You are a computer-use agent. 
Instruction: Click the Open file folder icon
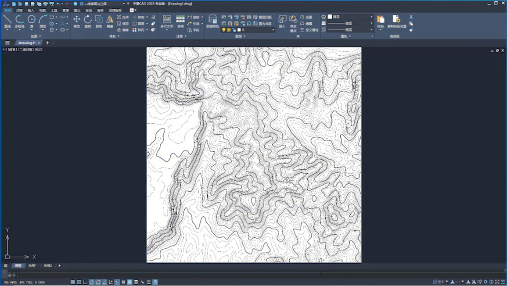click(x=20, y=4)
